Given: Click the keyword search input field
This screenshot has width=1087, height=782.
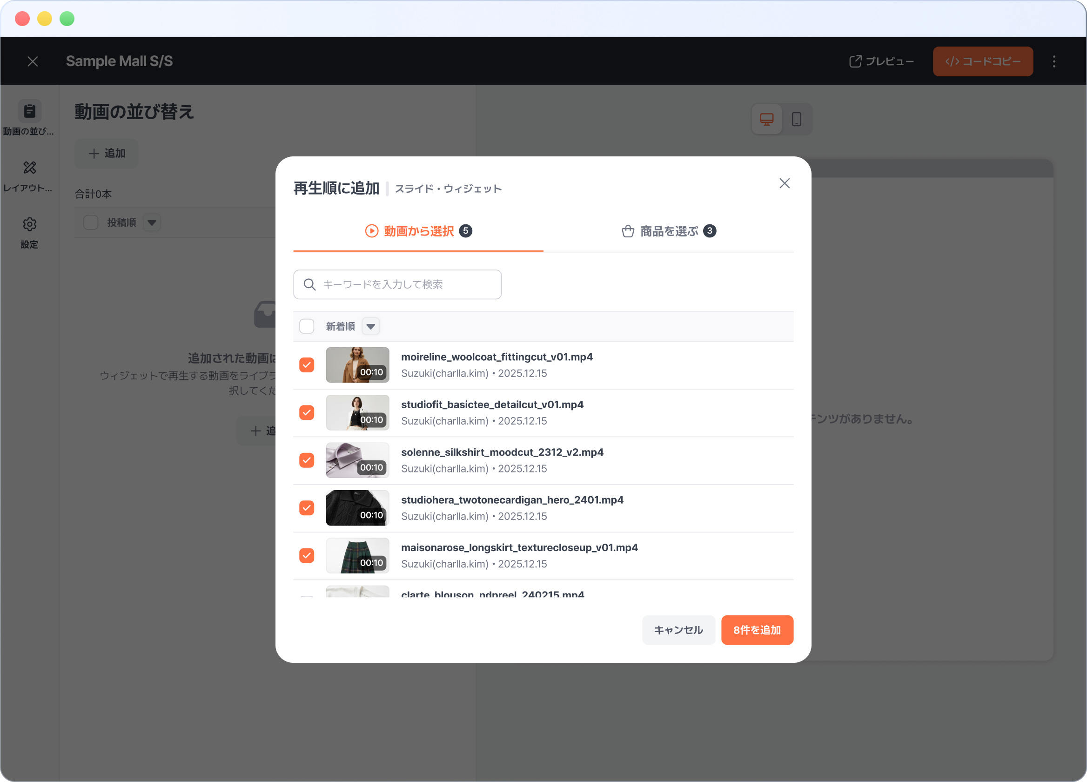Looking at the screenshot, I should (397, 284).
